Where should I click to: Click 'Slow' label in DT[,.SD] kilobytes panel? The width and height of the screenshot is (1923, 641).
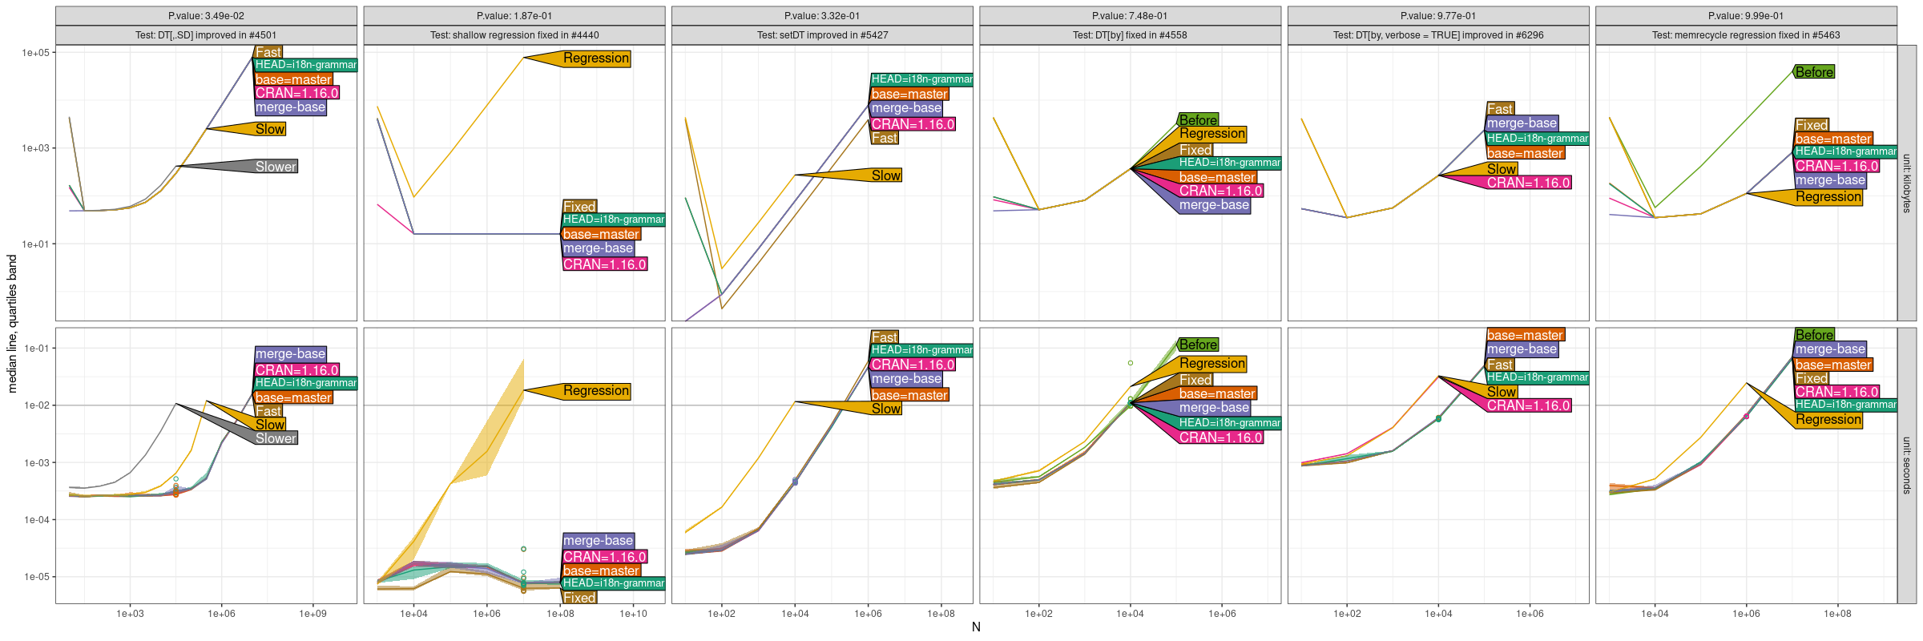pos(270,129)
